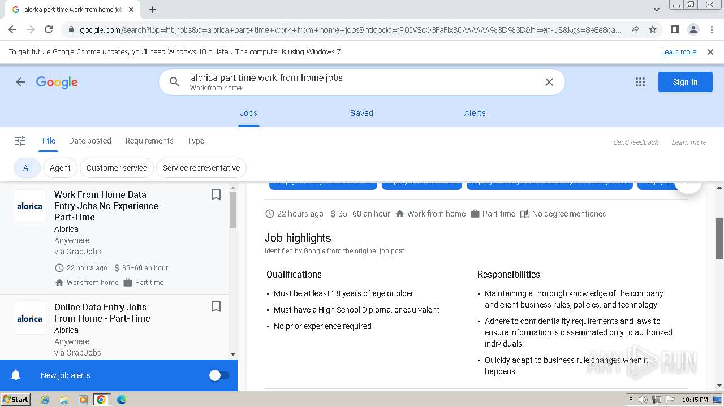Save the Online Data Entry Jobs bookmark
Image resolution: width=724 pixels, height=407 pixels.
tap(216, 306)
